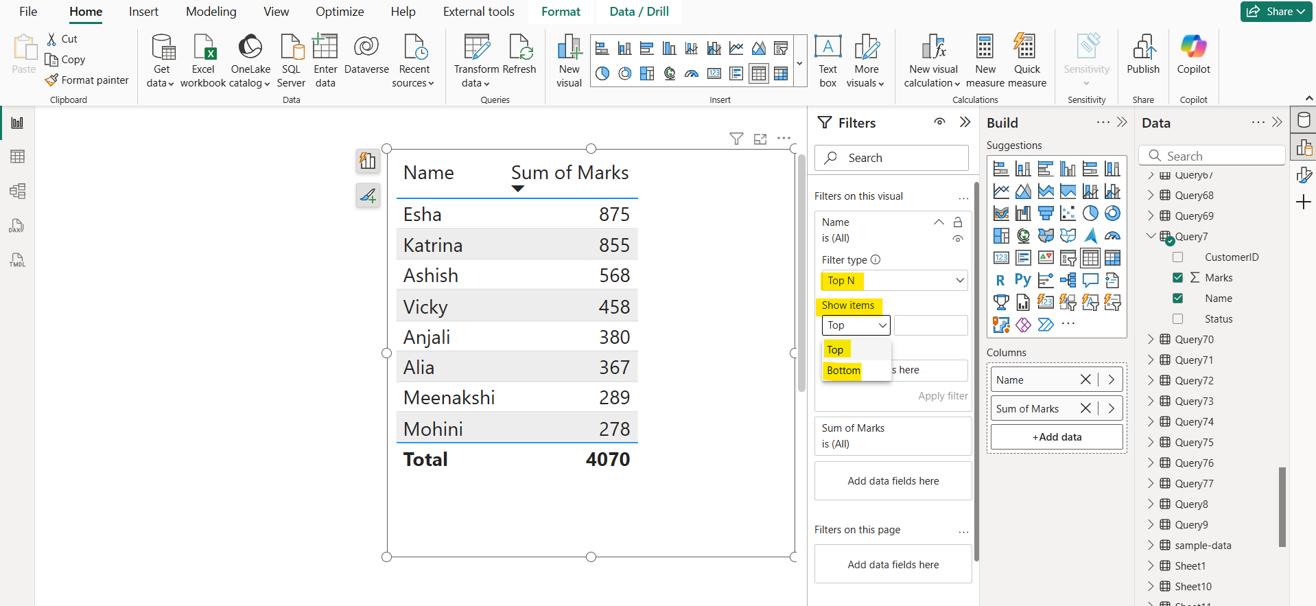Enable the Status field checkbox

pos(1178,319)
